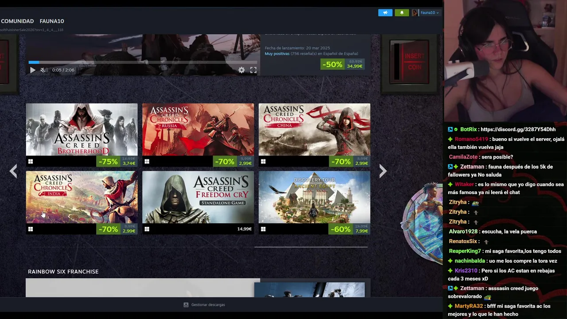The width and height of the screenshot is (567, 319).
Task: Open the green notifications bell
Action: (x=402, y=12)
